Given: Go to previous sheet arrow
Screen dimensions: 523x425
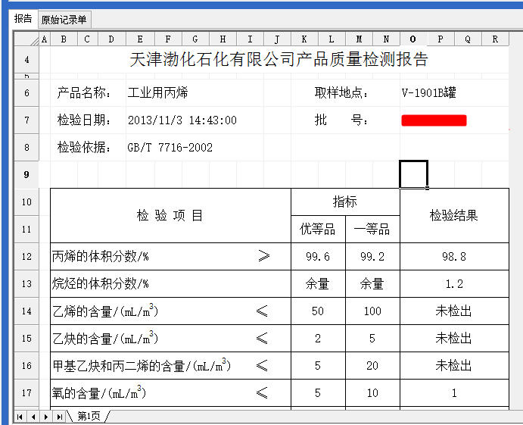Looking at the screenshot, I should click(x=33, y=417).
